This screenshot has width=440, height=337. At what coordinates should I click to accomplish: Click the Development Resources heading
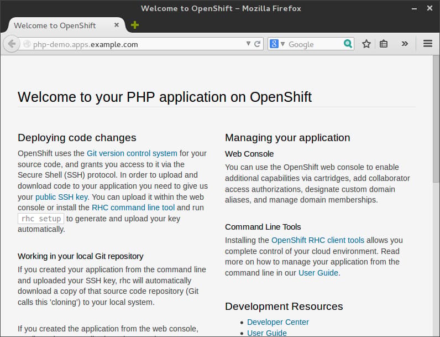click(x=284, y=306)
